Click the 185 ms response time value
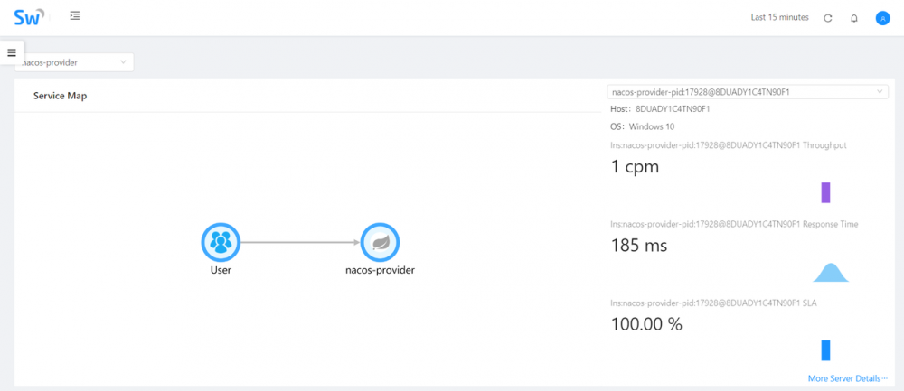 point(639,245)
